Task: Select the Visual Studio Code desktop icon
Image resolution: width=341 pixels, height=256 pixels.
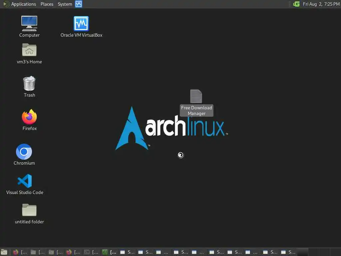Action: pyautogui.click(x=25, y=184)
